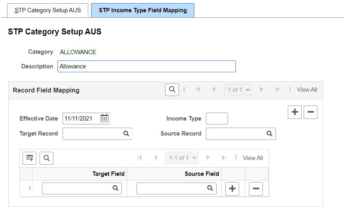
Task: Click the Target Field lookup magnifier
Action: (x=116, y=188)
